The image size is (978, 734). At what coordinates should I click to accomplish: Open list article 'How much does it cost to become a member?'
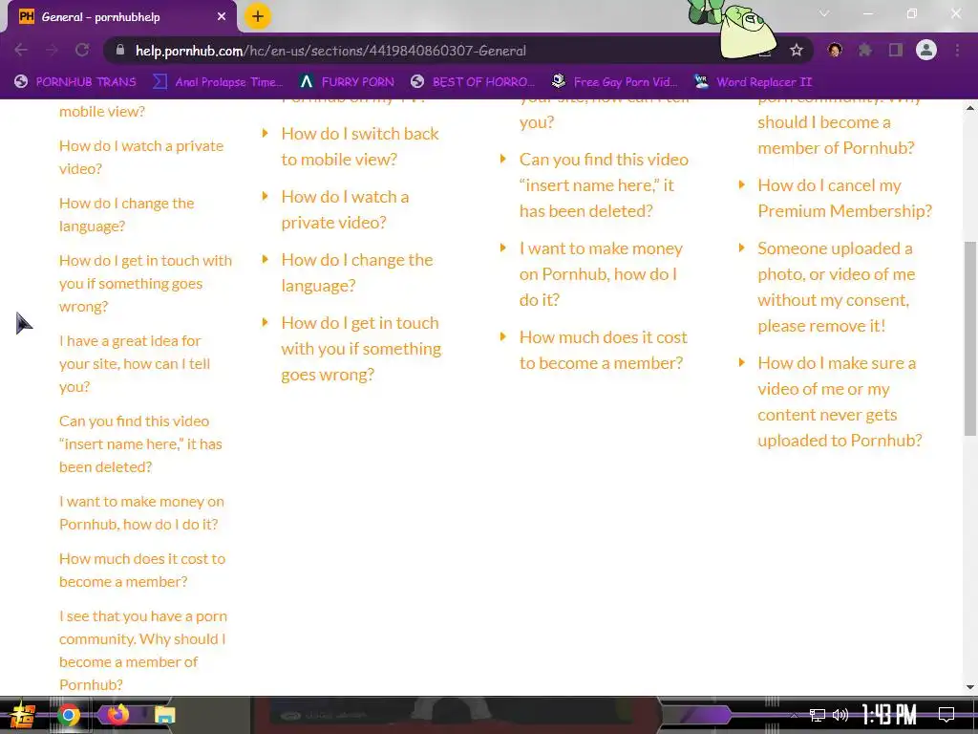pos(604,350)
